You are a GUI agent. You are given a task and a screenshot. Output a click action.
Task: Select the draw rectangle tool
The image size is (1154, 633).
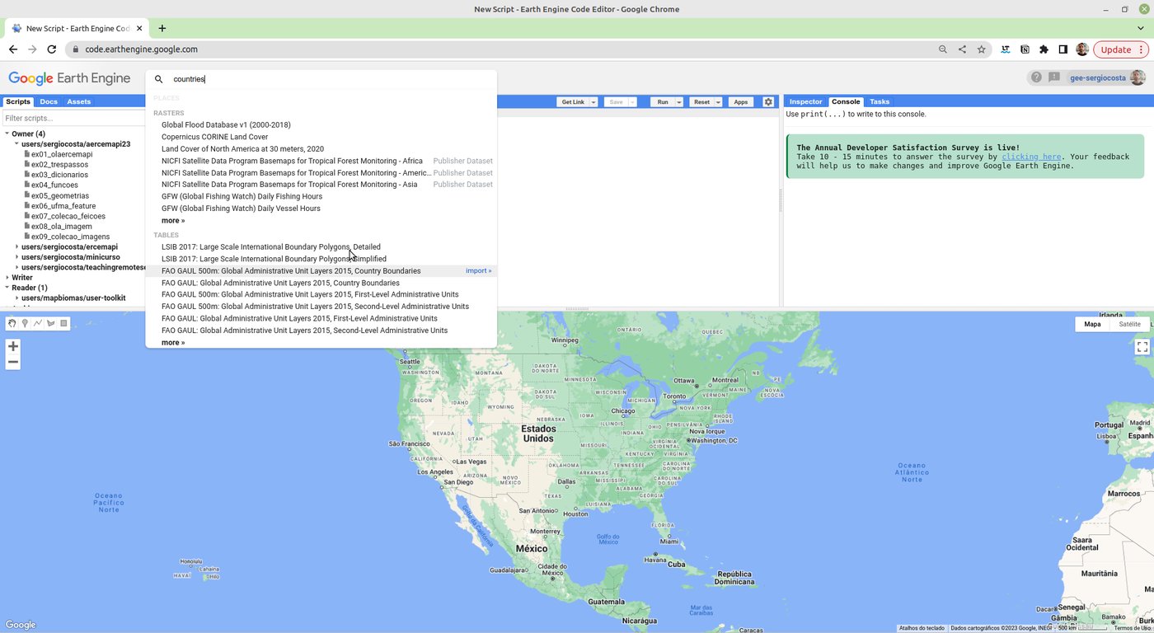pos(63,323)
